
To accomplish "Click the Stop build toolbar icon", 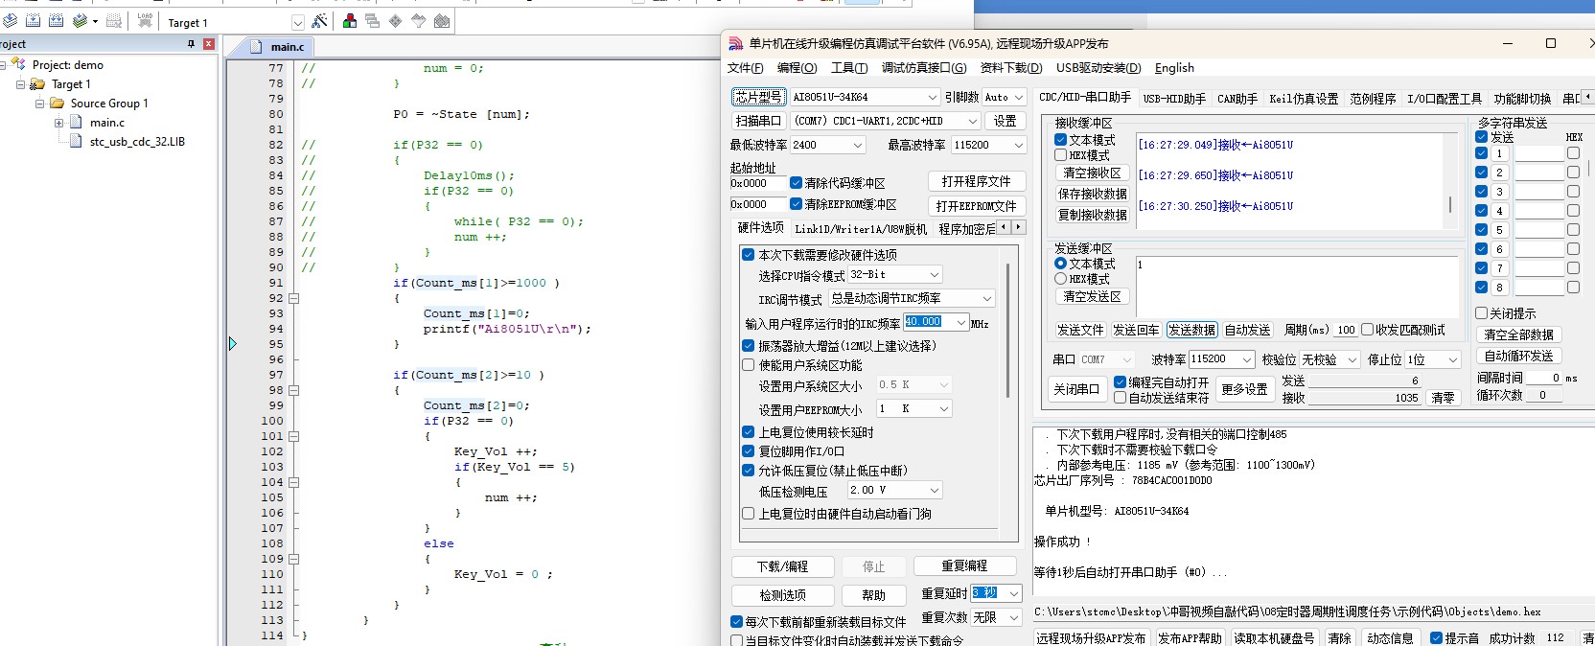I will tap(114, 20).
